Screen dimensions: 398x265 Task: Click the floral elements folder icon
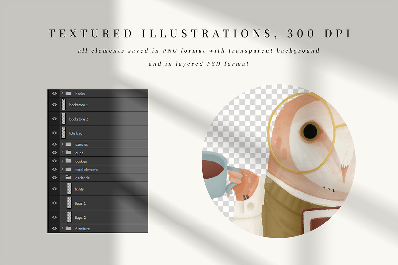click(x=68, y=169)
